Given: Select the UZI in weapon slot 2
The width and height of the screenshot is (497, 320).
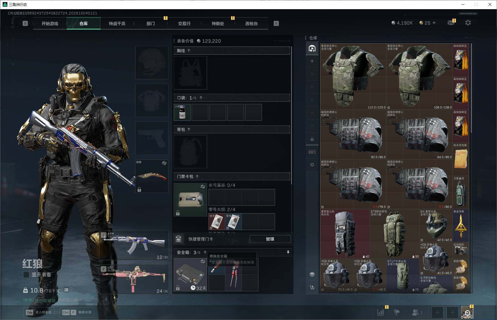Looking at the screenshot, I should (134, 279).
